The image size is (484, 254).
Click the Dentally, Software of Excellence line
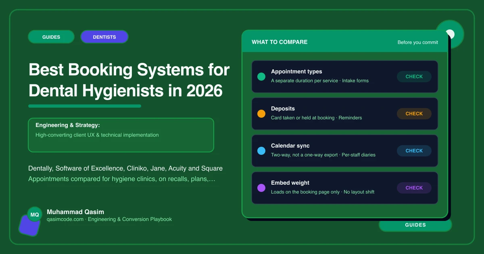125,169
